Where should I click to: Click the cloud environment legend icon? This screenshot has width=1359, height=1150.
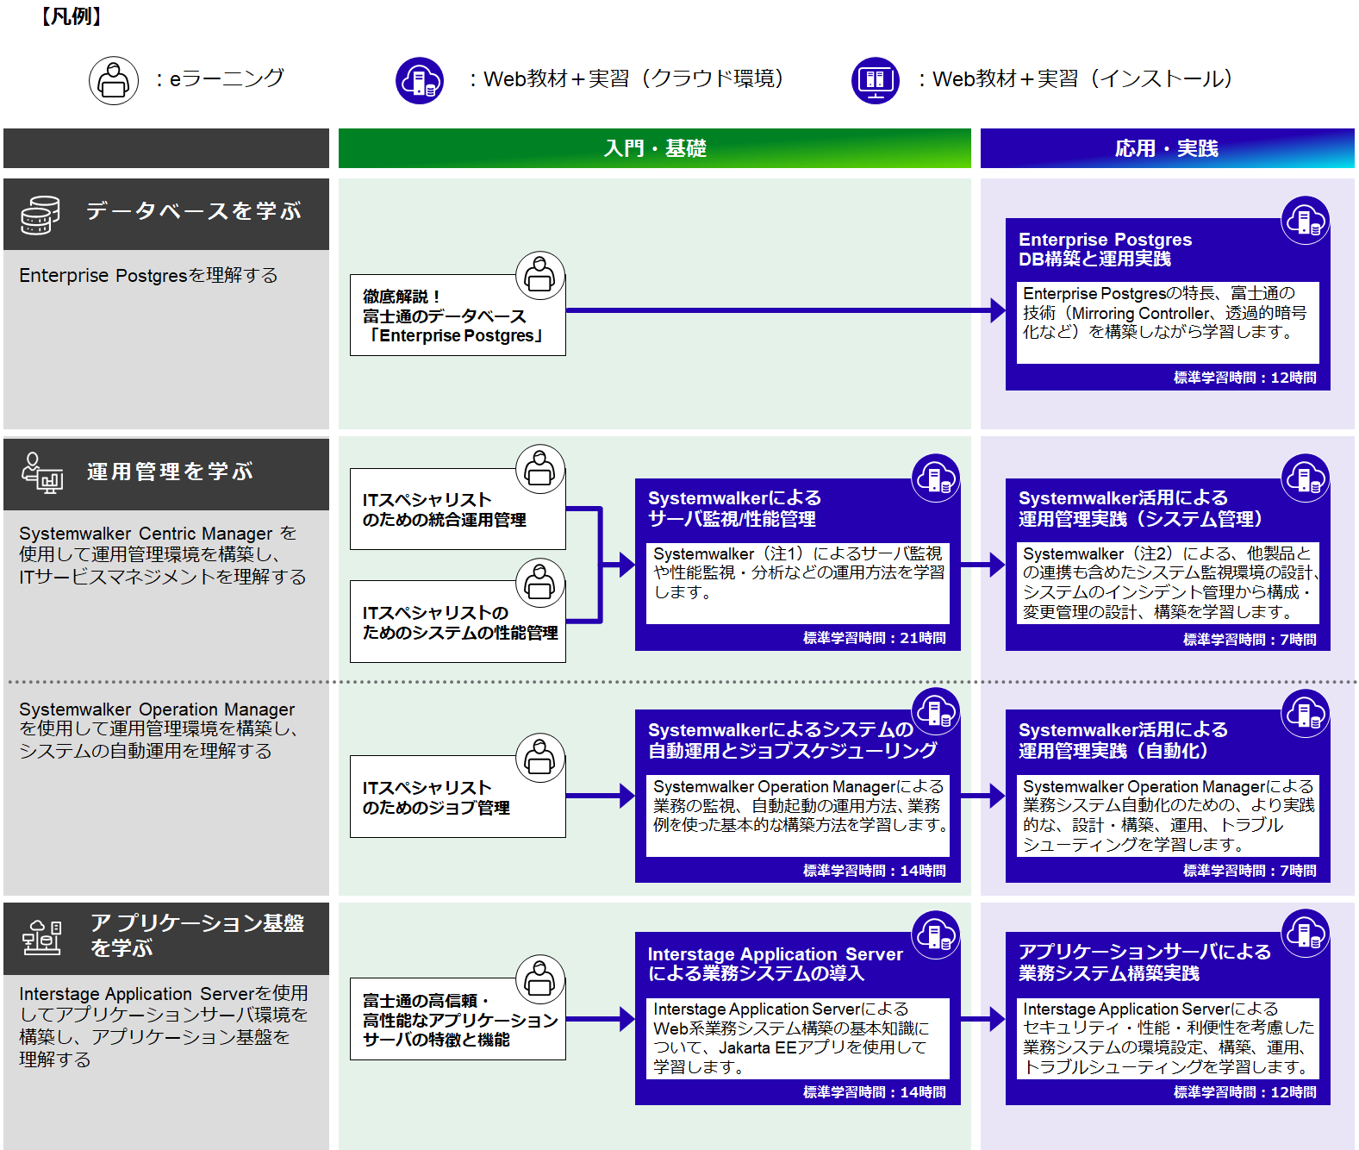pos(420,81)
